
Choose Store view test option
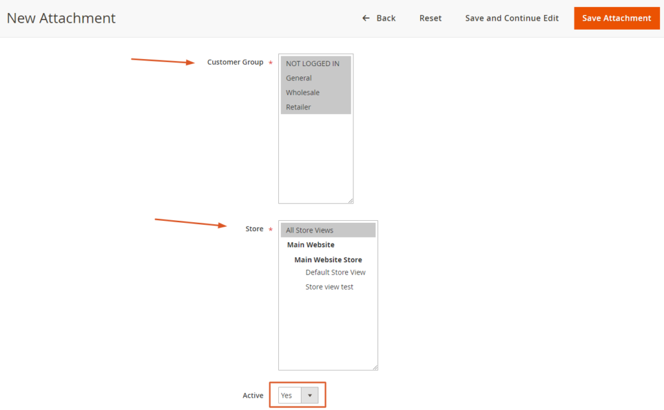click(329, 287)
